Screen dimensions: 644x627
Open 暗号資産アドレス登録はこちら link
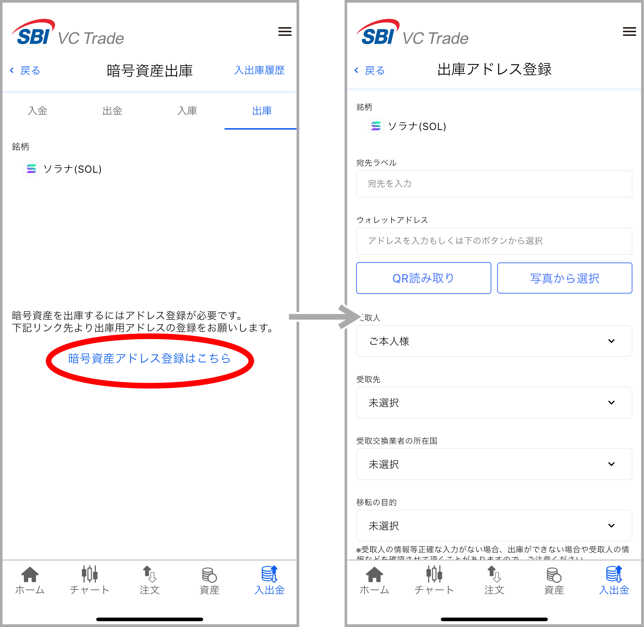149,358
